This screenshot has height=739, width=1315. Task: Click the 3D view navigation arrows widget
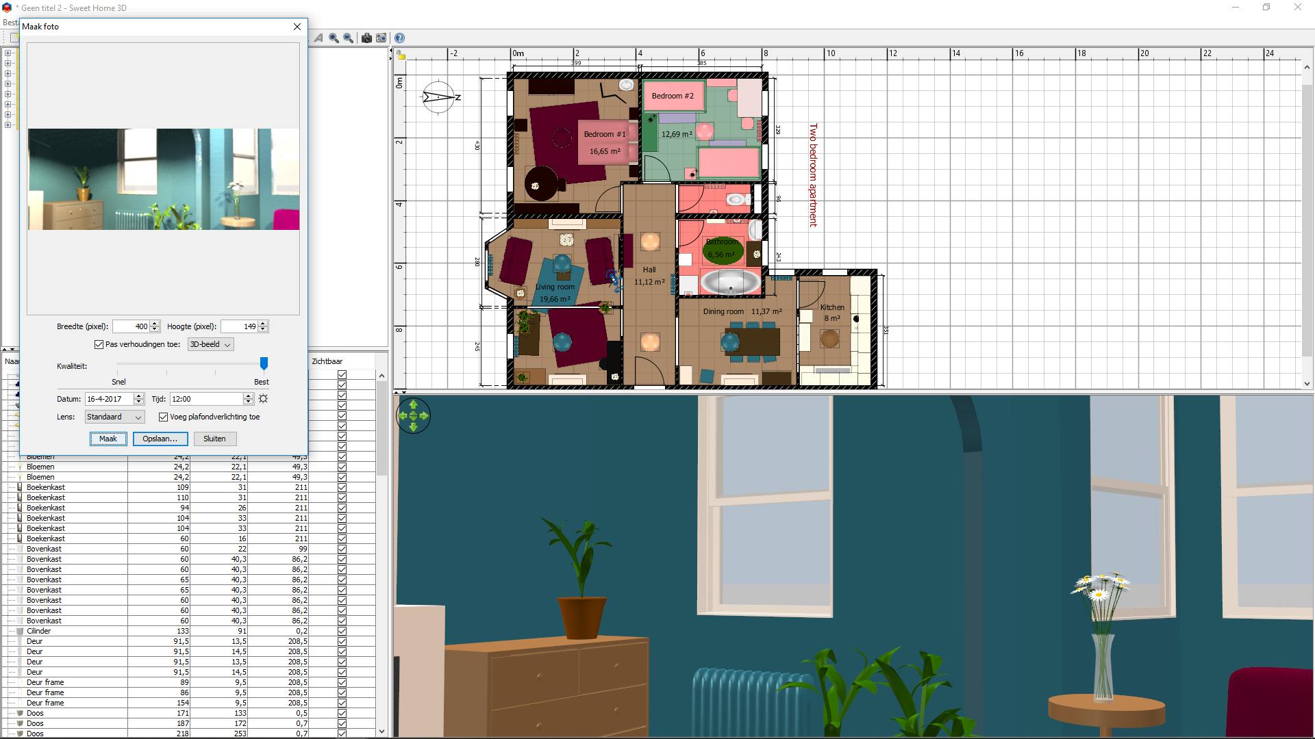413,415
